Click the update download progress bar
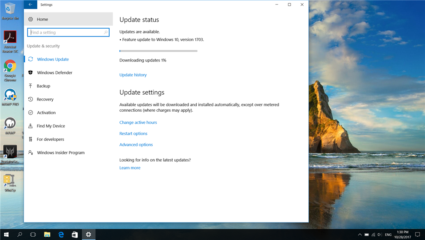This screenshot has width=425, height=240. pos(158,51)
